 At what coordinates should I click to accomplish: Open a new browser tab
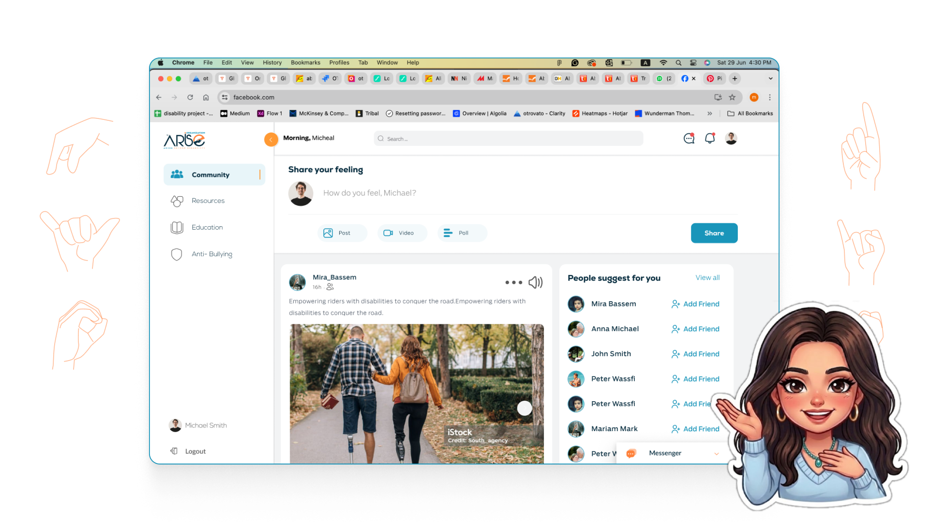tap(734, 78)
